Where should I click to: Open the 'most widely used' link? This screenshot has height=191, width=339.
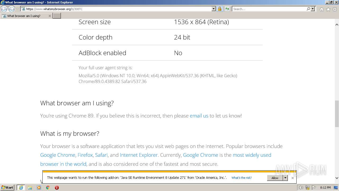(x=252, y=155)
